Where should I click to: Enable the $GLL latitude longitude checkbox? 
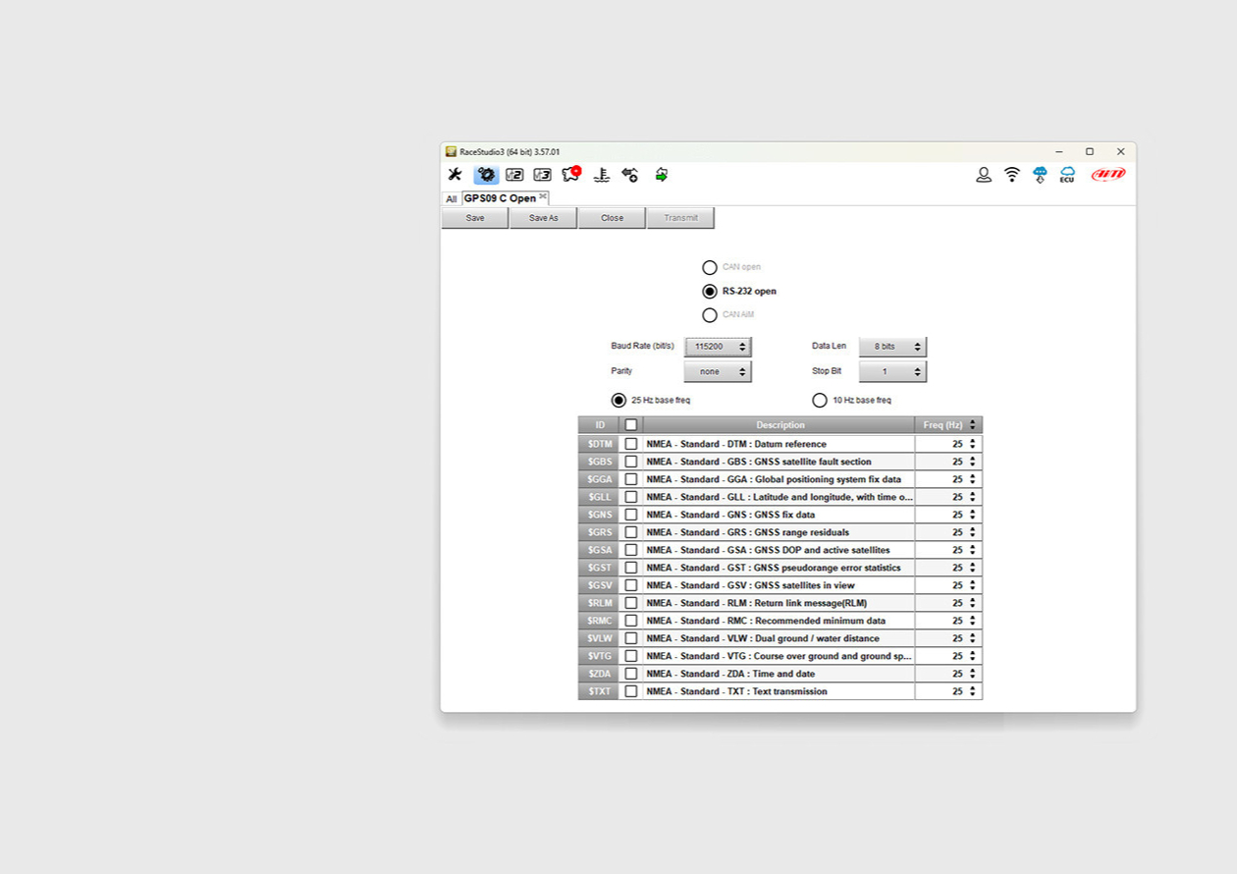point(631,497)
